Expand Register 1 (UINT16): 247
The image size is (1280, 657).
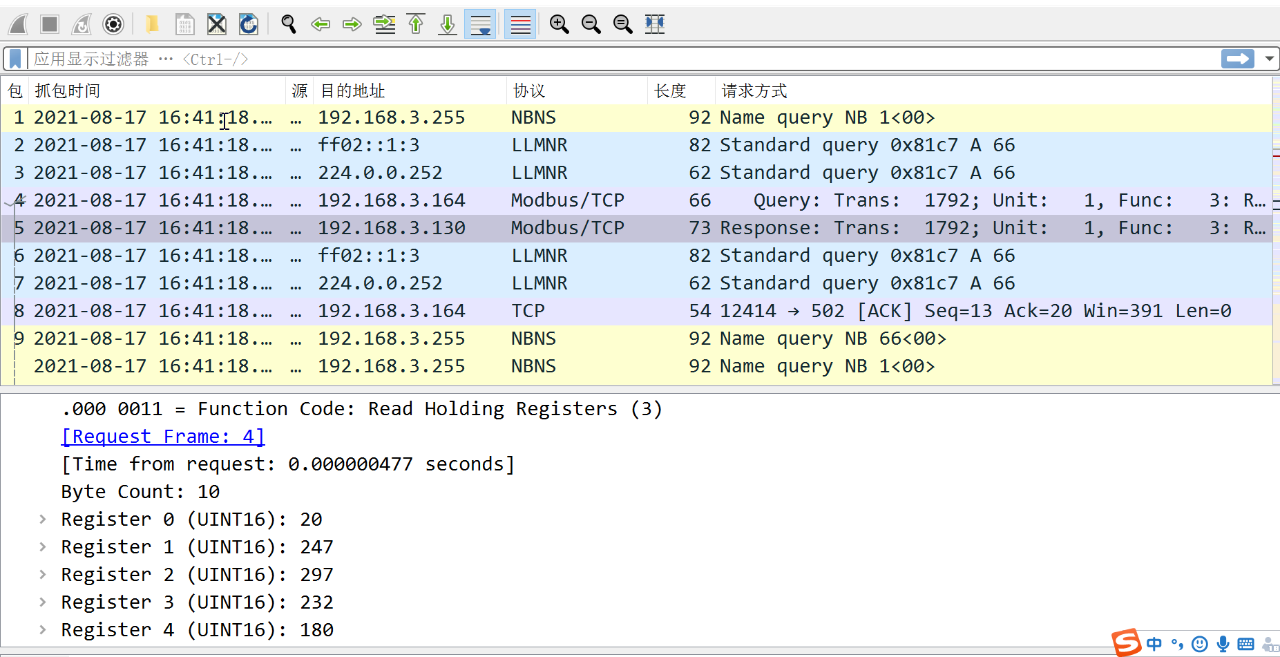click(x=43, y=546)
